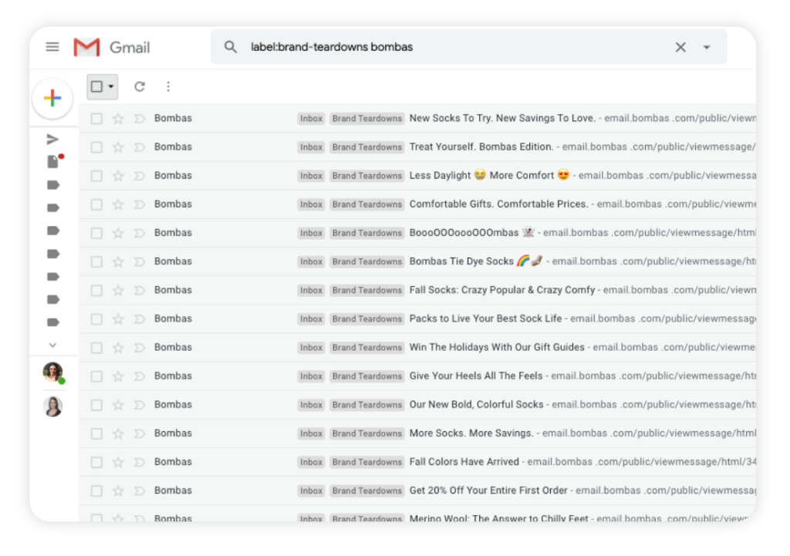790x556 pixels.
Task: Open the search options dropdown arrow
Action: 707,47
